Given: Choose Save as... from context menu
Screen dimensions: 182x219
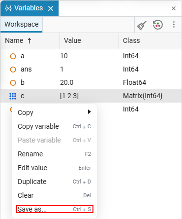Looking at the screenshot, I should pyautogui.click(x=55, y=209).
